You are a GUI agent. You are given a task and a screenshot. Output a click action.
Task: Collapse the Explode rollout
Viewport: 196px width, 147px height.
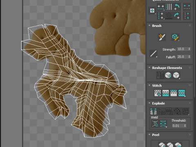click(149, 103)
